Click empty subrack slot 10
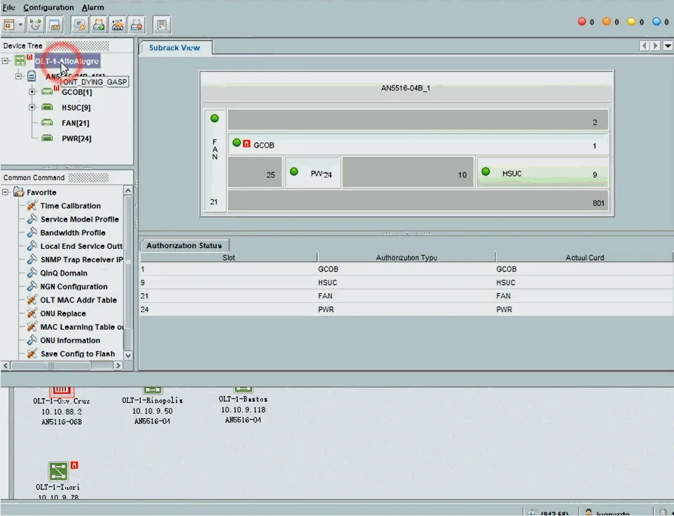Viewport: 674px width, 516px height. [x=408, y=173]
